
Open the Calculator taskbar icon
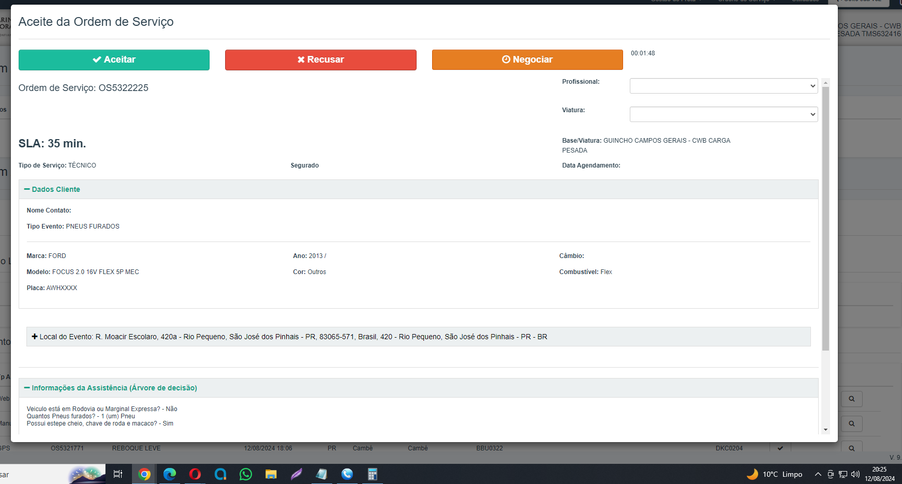click(373, 474)
